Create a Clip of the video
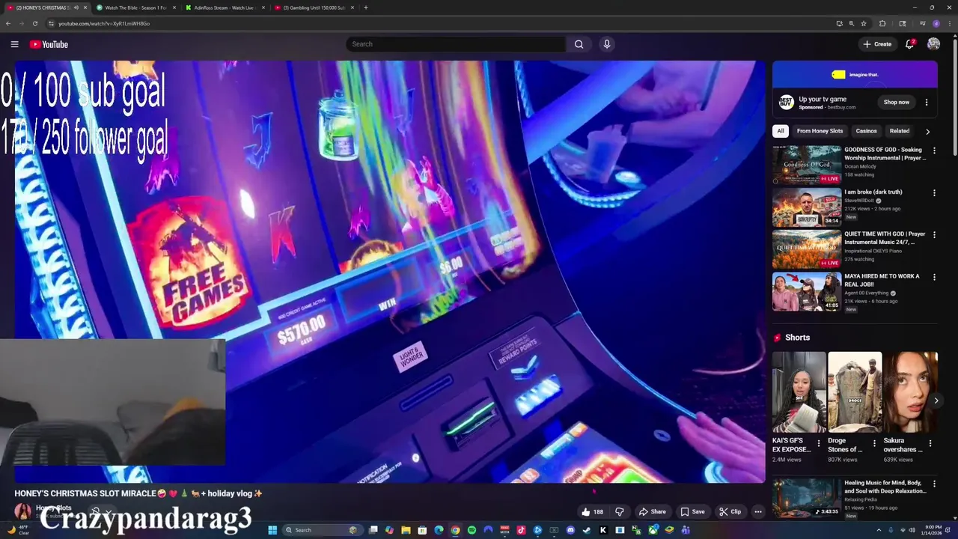Image resolution: width=958 pixels, height=539 pixels. click(730, 512)
